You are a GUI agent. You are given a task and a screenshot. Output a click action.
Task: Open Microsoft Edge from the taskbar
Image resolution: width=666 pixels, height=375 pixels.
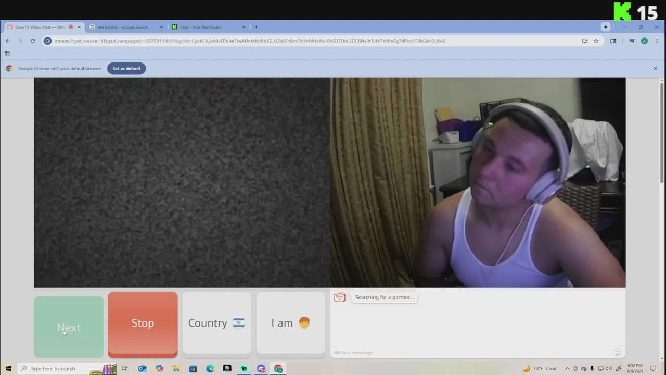(210, 369)
